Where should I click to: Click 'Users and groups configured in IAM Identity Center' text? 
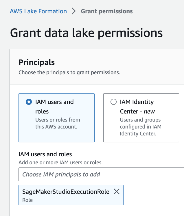point(141,126)
